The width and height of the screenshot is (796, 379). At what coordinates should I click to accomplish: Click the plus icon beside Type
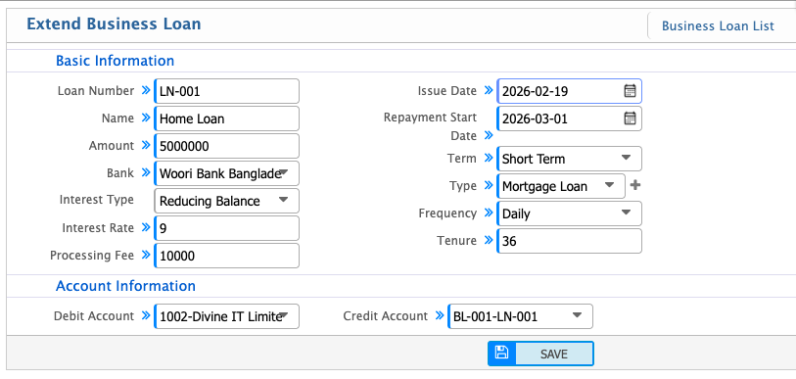click(635, 185)
